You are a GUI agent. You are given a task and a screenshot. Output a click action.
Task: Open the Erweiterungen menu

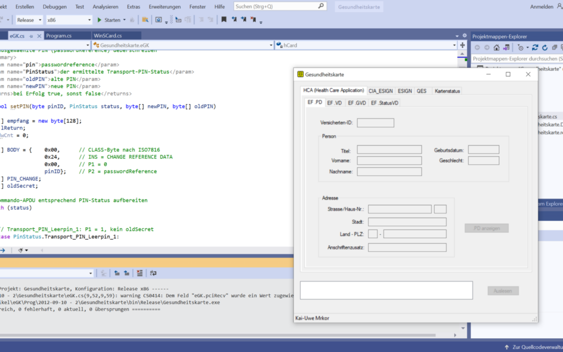[x=165, y=7]
